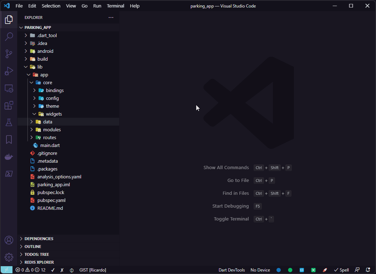The image size is (376, 274).
Task: Collapse the widgets folder
Action: pyautogui.click(x=35, y=114)
